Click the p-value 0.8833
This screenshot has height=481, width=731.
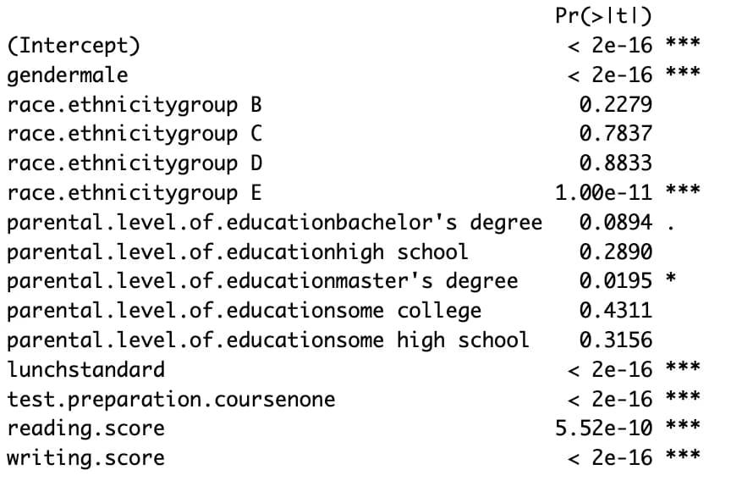615,163
